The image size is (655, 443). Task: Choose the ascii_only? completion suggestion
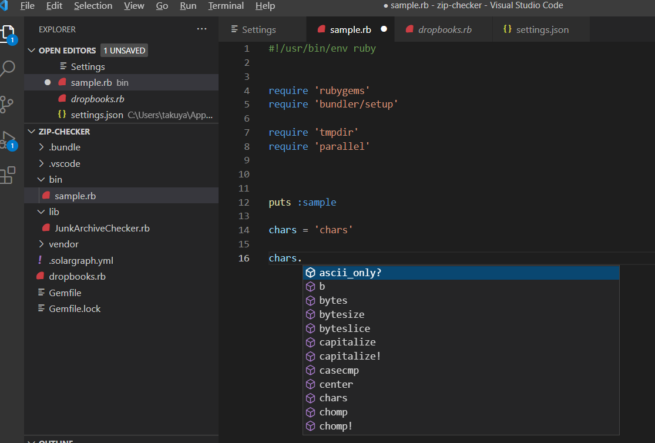click(x=461, y=273)
